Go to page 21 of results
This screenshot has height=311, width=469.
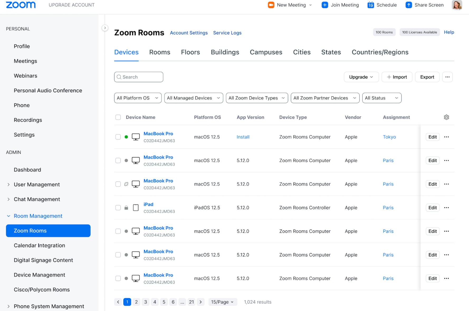coord(192,302)
